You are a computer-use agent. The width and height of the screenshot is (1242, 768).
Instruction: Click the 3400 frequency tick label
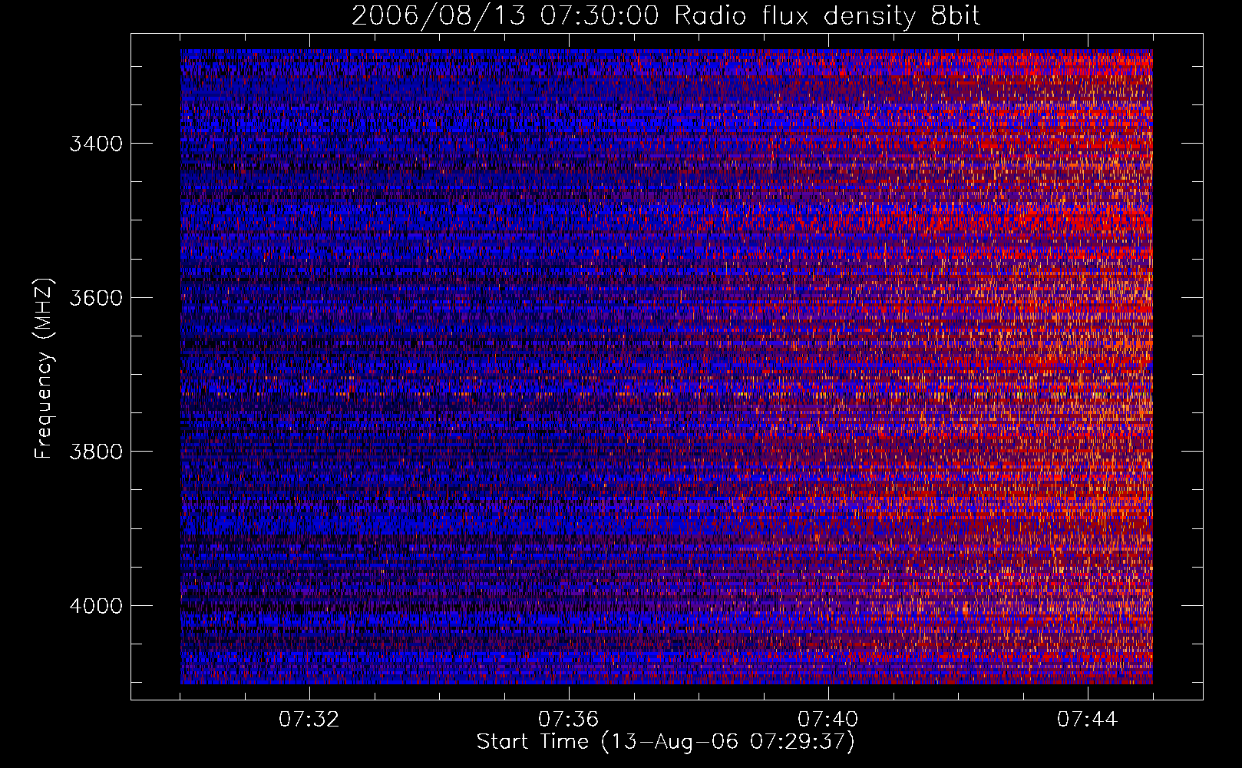tap(96, 144)
